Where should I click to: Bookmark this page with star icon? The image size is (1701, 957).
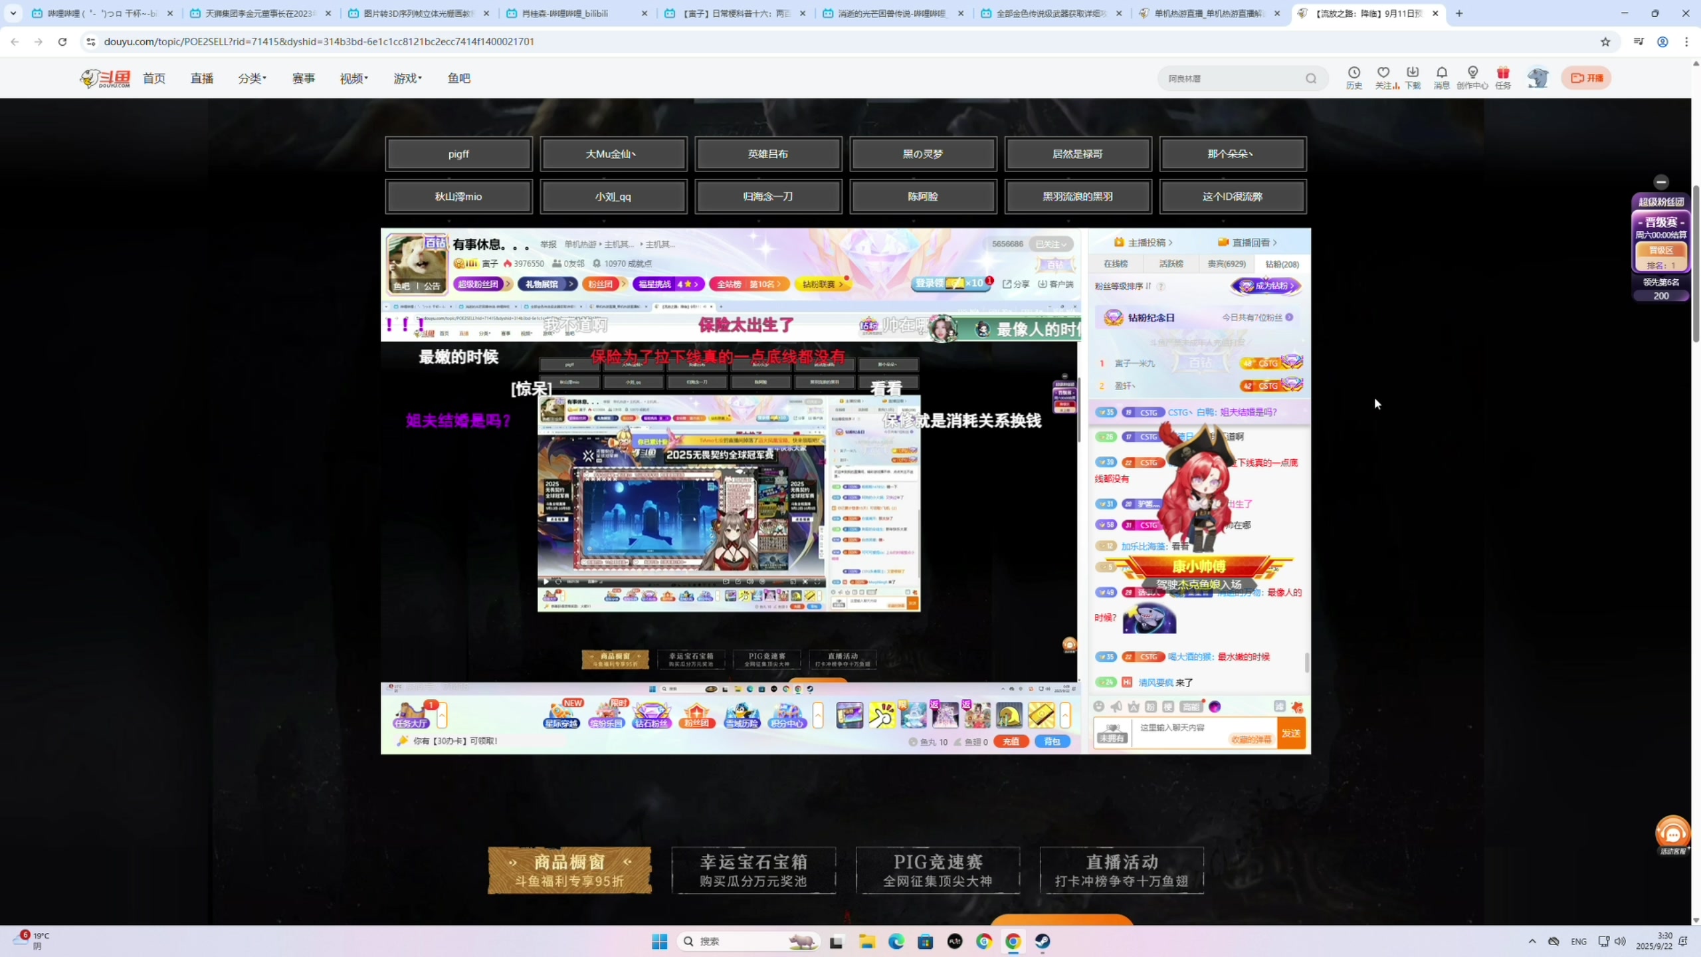[x=1606, y=42]
